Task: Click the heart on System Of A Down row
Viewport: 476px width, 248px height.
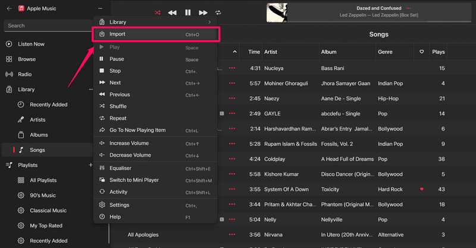Action: pyautogui.click(x=422, y=189)
